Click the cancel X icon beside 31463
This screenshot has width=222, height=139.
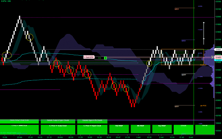click(x=212, y=57)
